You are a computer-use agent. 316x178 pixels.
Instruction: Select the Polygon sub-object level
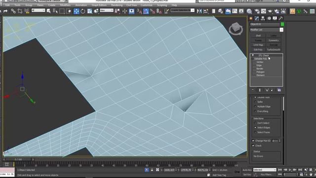260,72
